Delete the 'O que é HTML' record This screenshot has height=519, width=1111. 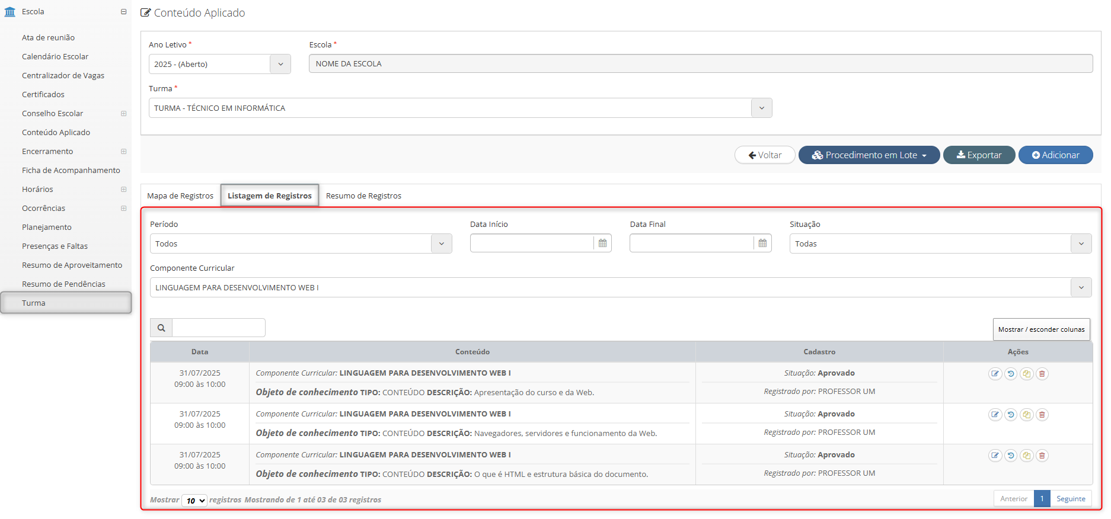pyautogui.click(x=1042, y=456)
